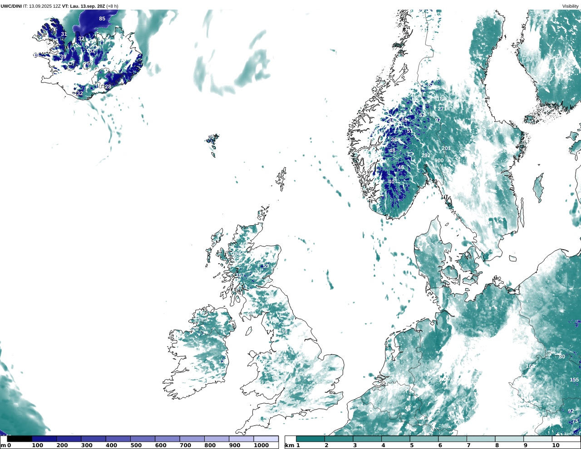The width and height of the screenshot is (581, 449).
Task: Click the Visibility title label
Action: pos(571,6)
